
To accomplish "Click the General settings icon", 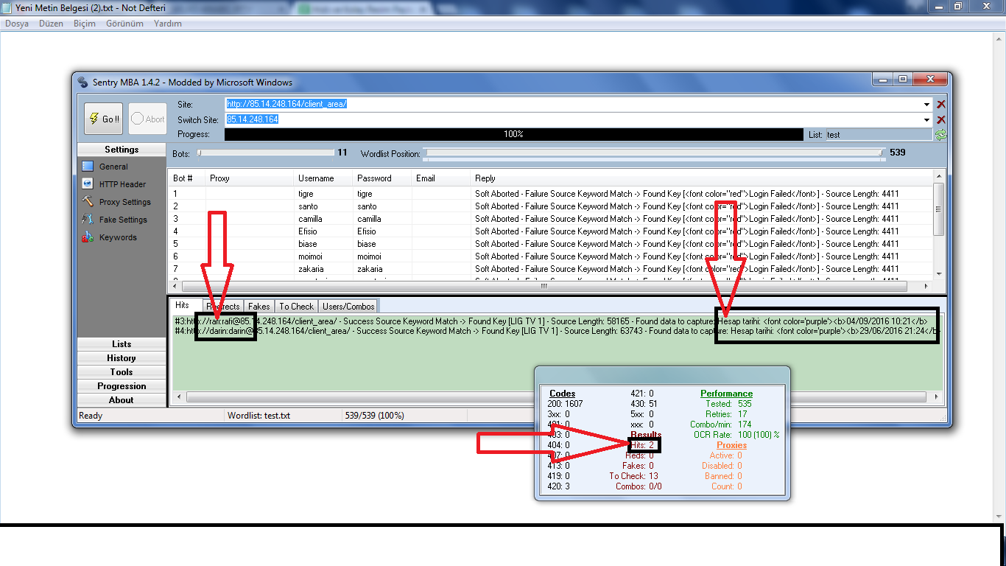I will tap(88, 167).
